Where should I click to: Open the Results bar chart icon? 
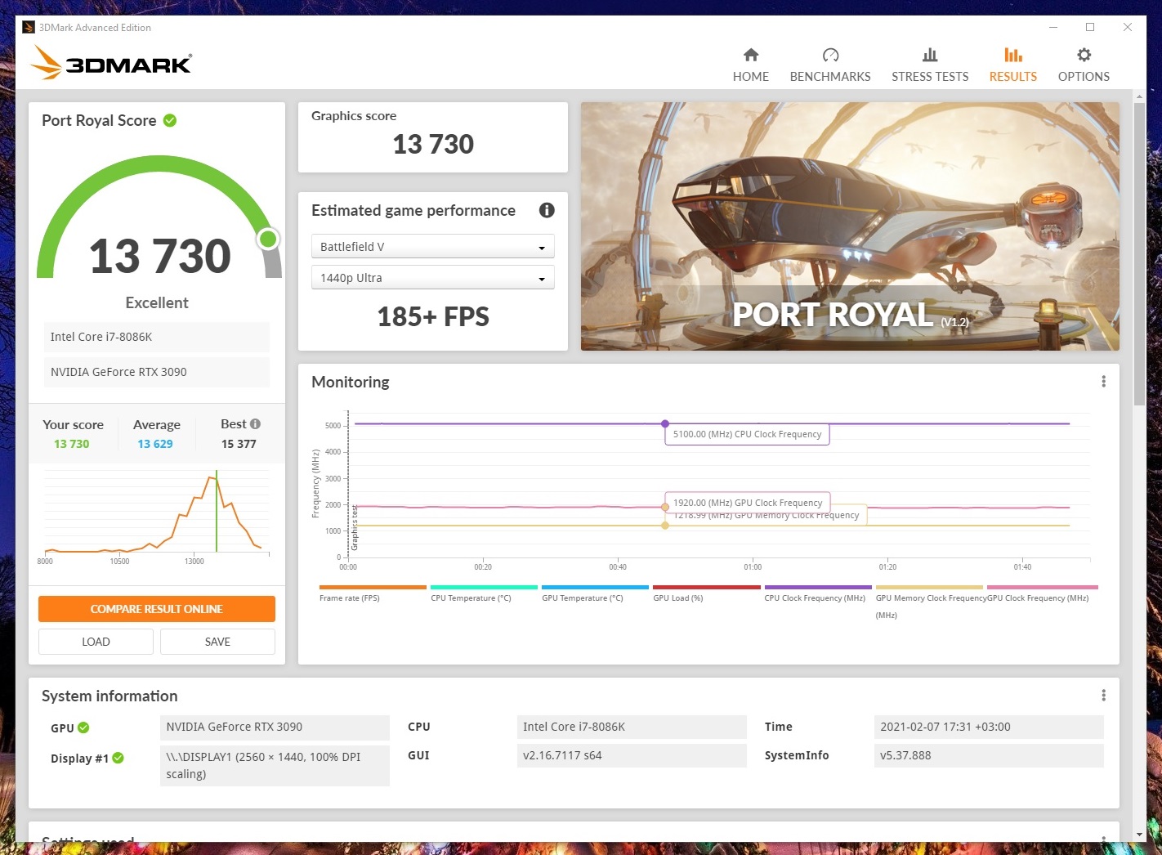(1013, 55)
